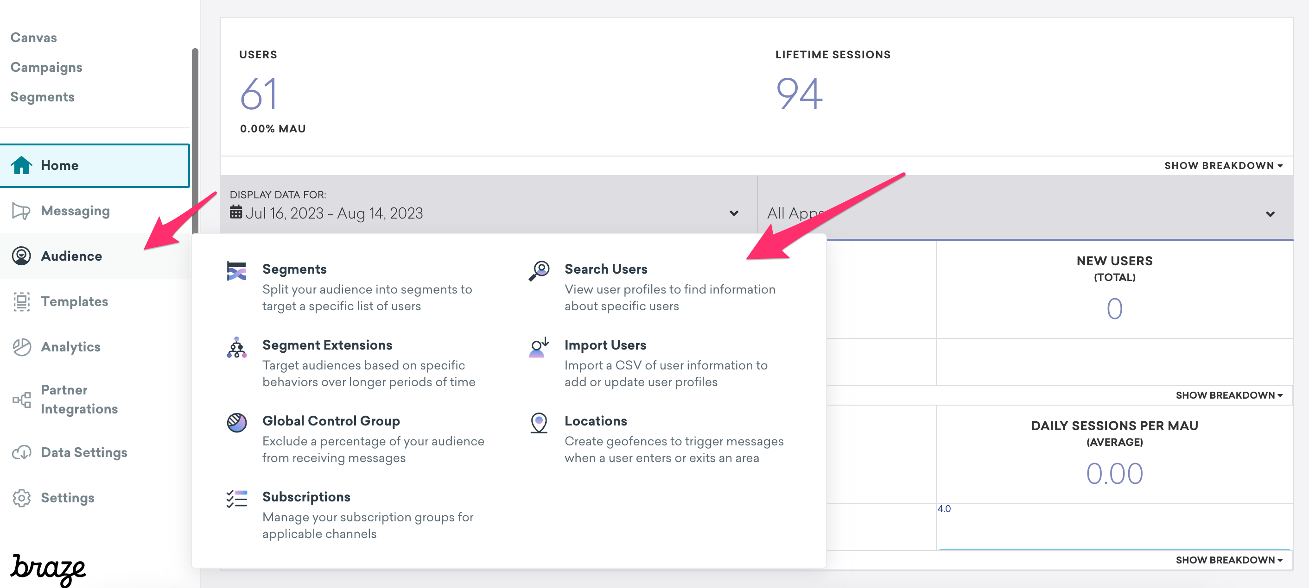Click the Locations pin icon
The image size is (1309, 588).
(x=539, y=422)
